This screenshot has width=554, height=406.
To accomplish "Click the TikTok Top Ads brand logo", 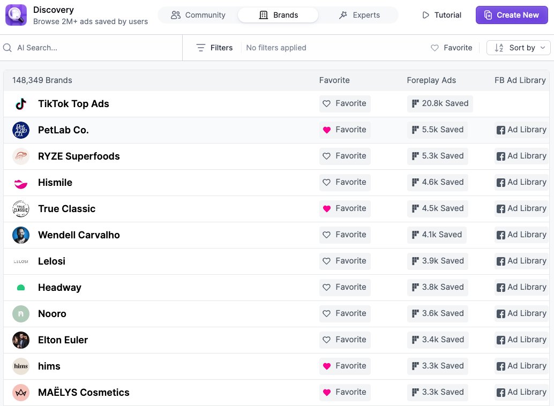I will click(21, 104).
